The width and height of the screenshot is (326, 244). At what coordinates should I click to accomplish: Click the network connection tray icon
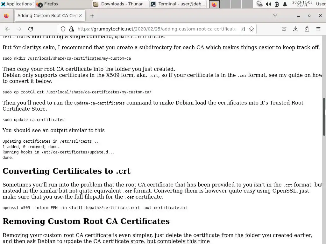(x=259, y=4)
